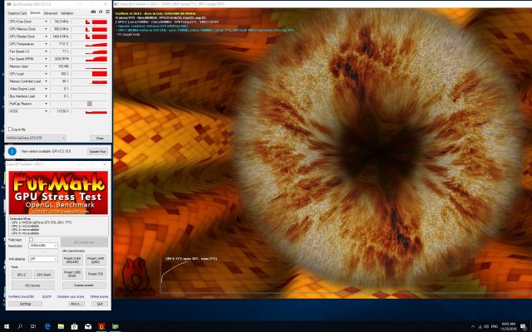The image size is (532, 332).
Task: Switch to the Graphics Card tab
Action: click(15, 12)
